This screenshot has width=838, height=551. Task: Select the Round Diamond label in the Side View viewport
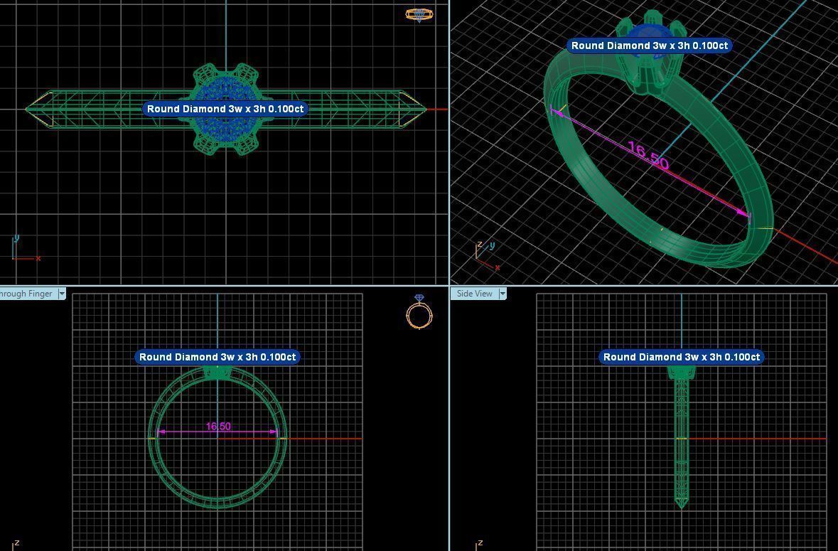click(682, 357)
